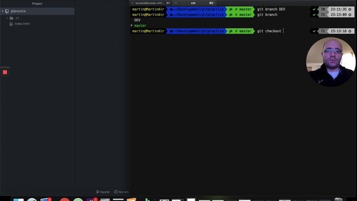Switch to the zsh terminal tab
Viewport: 357px width, 201px height.
[x=194, y=3]
